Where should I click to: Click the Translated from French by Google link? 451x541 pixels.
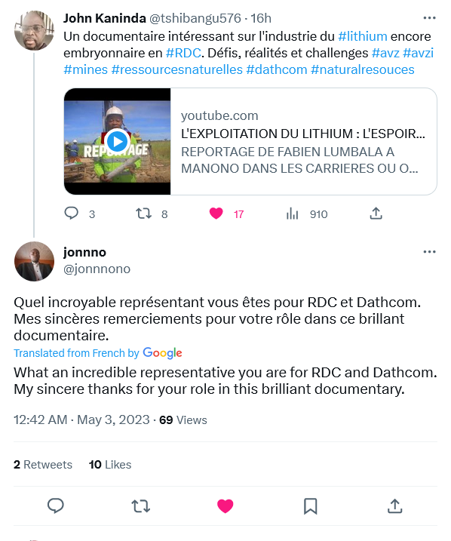pos(98,353)
